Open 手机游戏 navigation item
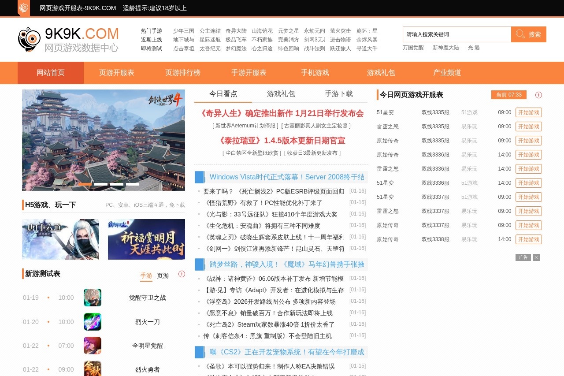Image resolution: width=564 pixels, height=376 pixels. click(x=315, y=73)
